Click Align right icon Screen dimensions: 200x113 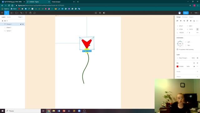[184, 21]
